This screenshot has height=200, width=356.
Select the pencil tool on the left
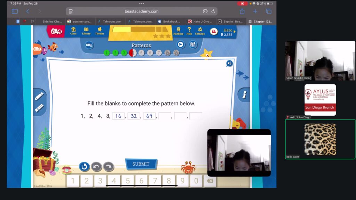tap(39, 96)
